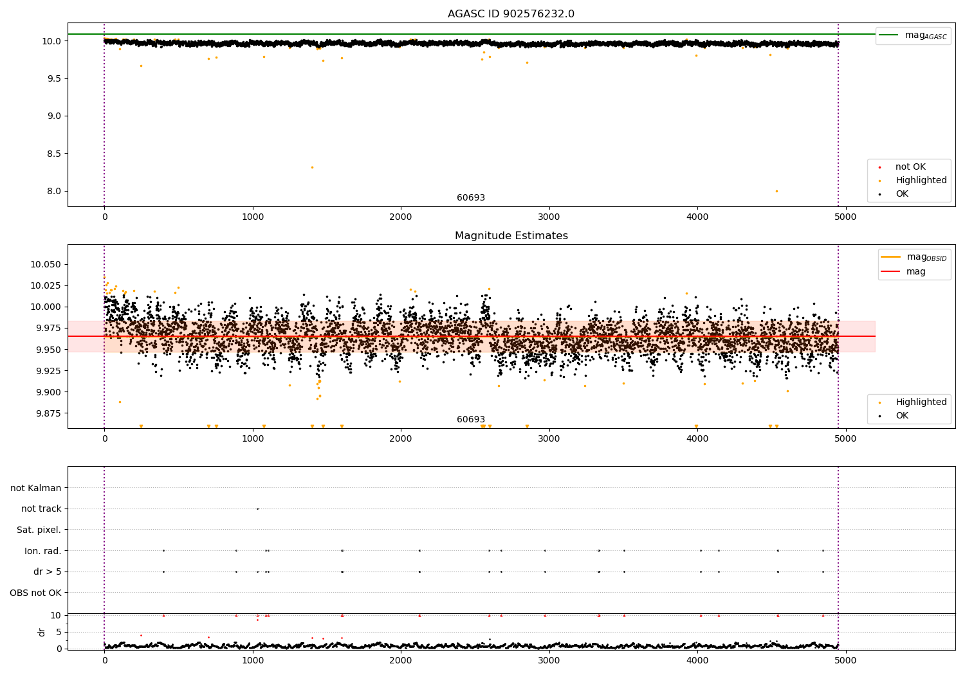Click the "9.950" y-tick label
The height and width of the screenshot is (675, 965).
48,350
